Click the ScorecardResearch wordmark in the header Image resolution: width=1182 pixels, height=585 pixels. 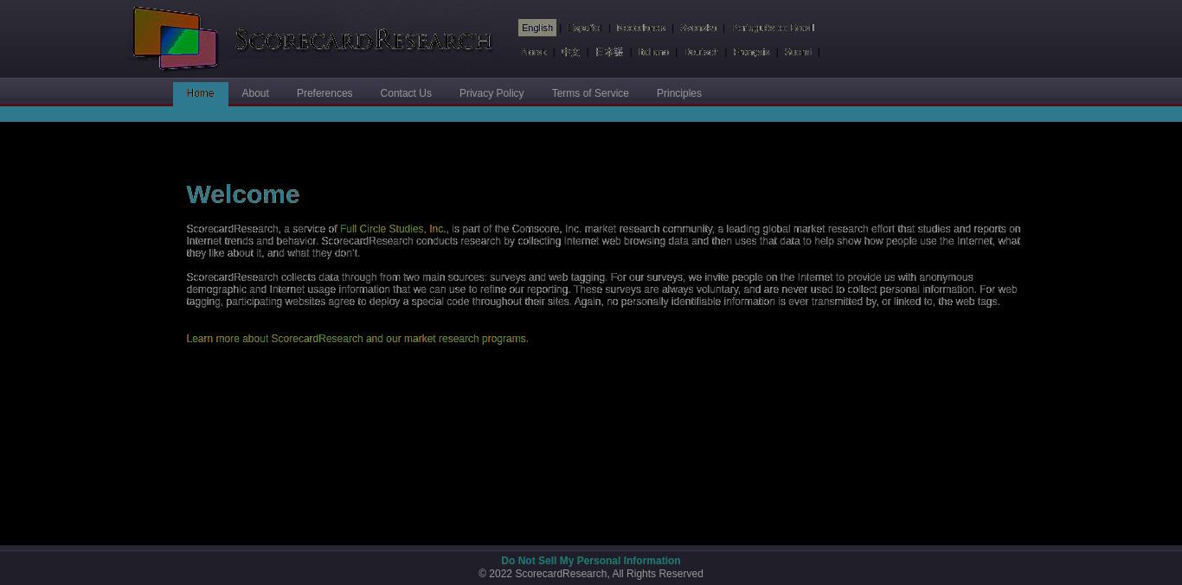[x=363, y=40]
